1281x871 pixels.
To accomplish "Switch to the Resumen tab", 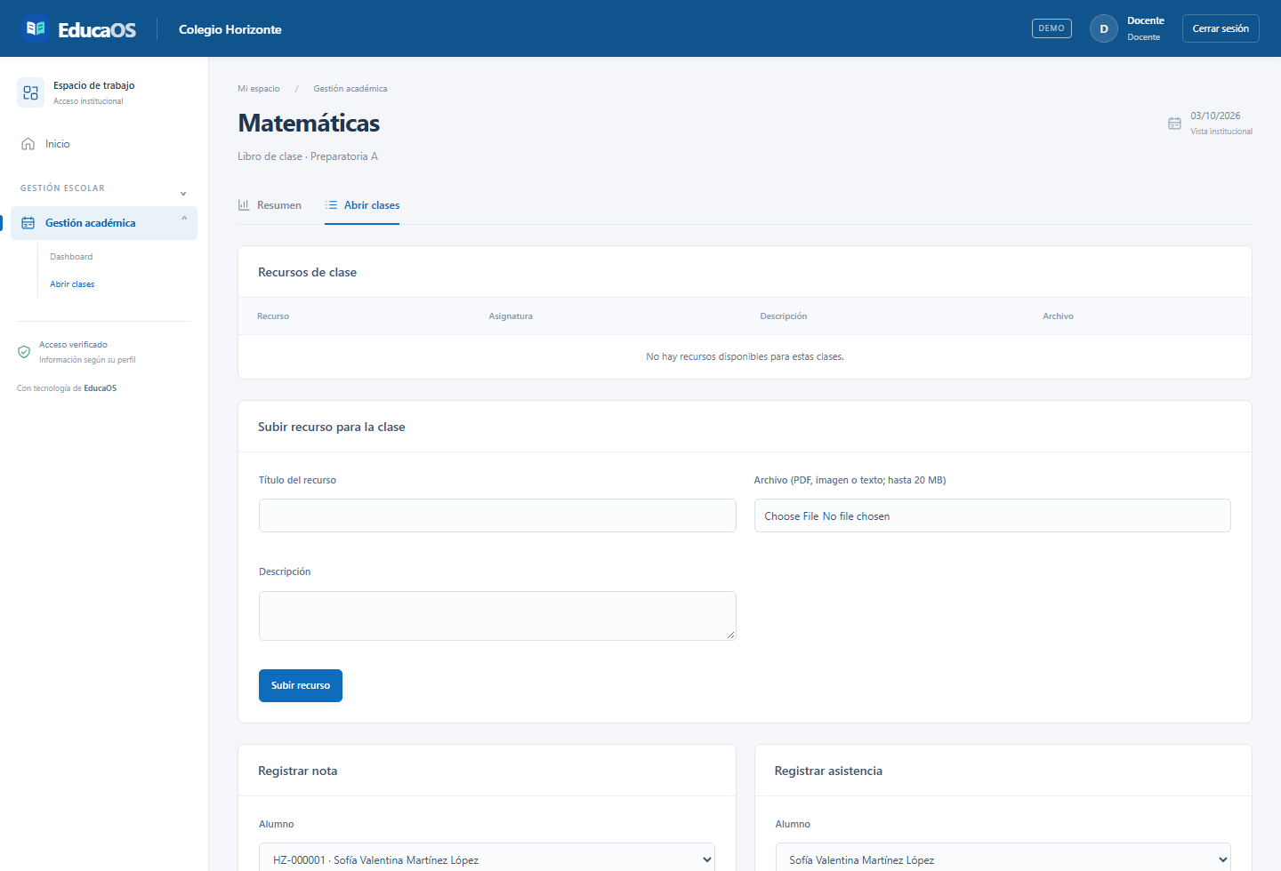I will [x=270, y=205].
